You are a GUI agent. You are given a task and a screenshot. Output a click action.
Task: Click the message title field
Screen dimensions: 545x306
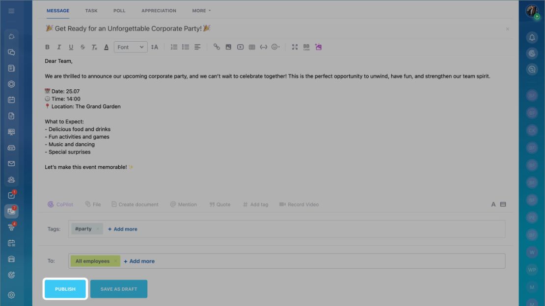(x=274, y=28)
